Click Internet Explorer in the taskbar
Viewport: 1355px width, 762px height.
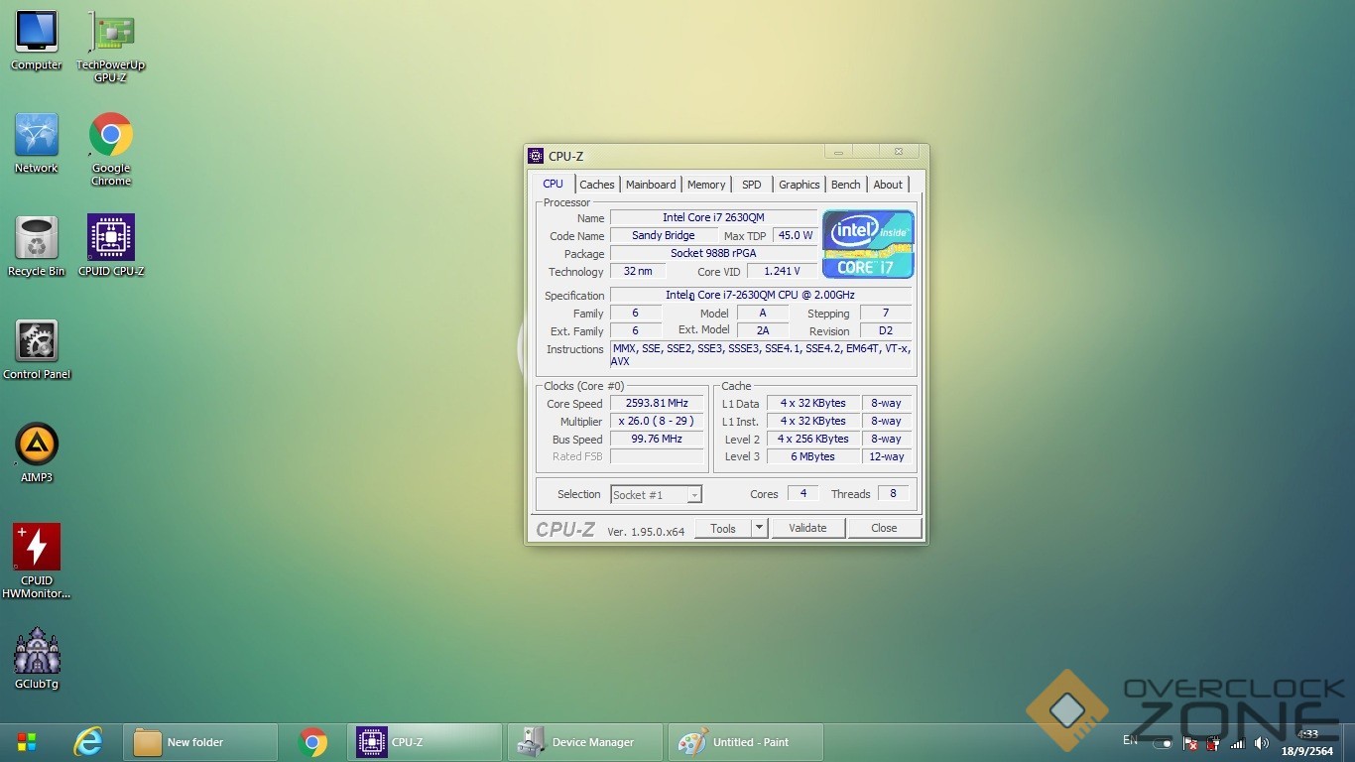click(x=88, y=742)
